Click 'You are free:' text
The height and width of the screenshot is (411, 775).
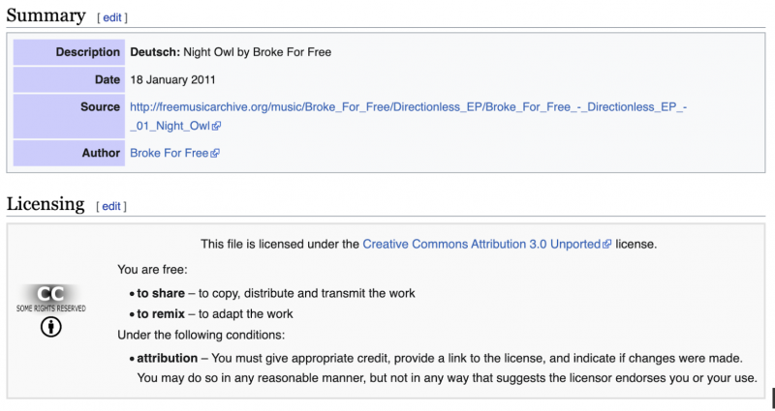pyautogui.click(x=152, y=270)
